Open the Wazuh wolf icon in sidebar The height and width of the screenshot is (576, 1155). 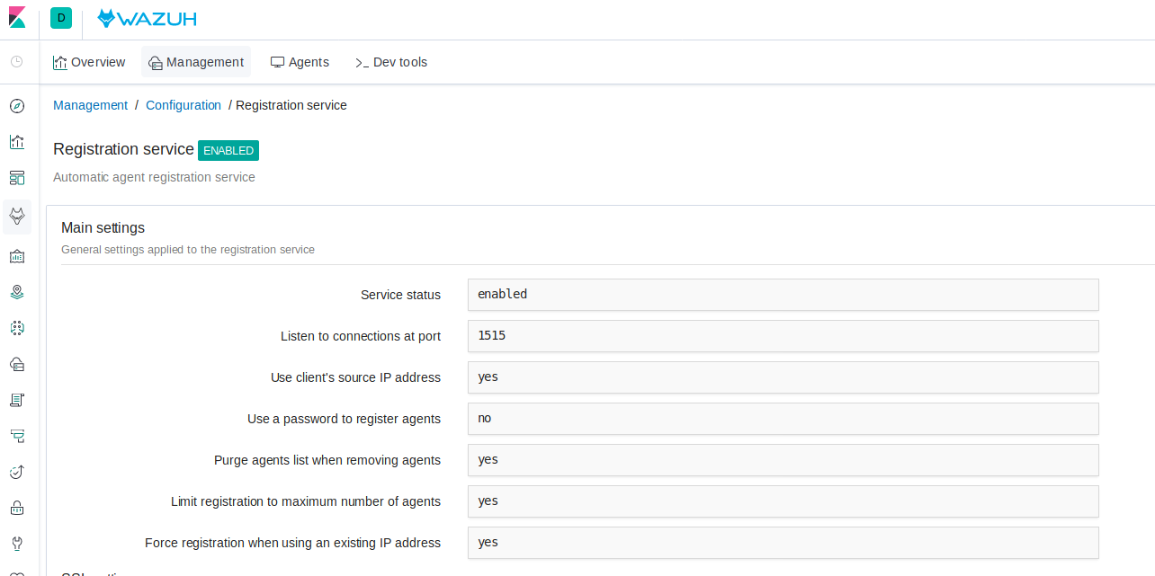point(16,217)
